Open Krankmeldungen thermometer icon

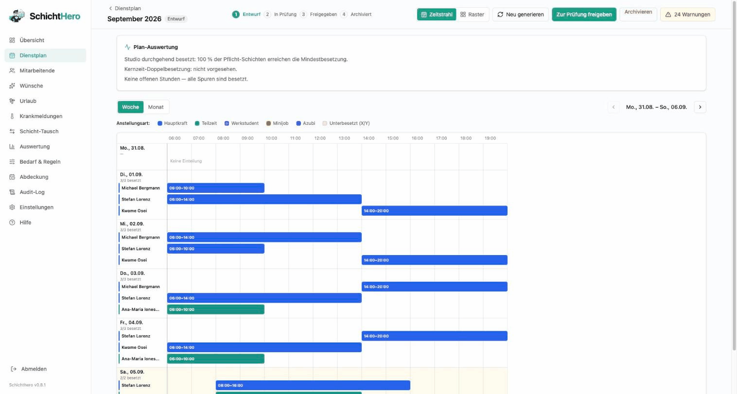pos(12,116)
